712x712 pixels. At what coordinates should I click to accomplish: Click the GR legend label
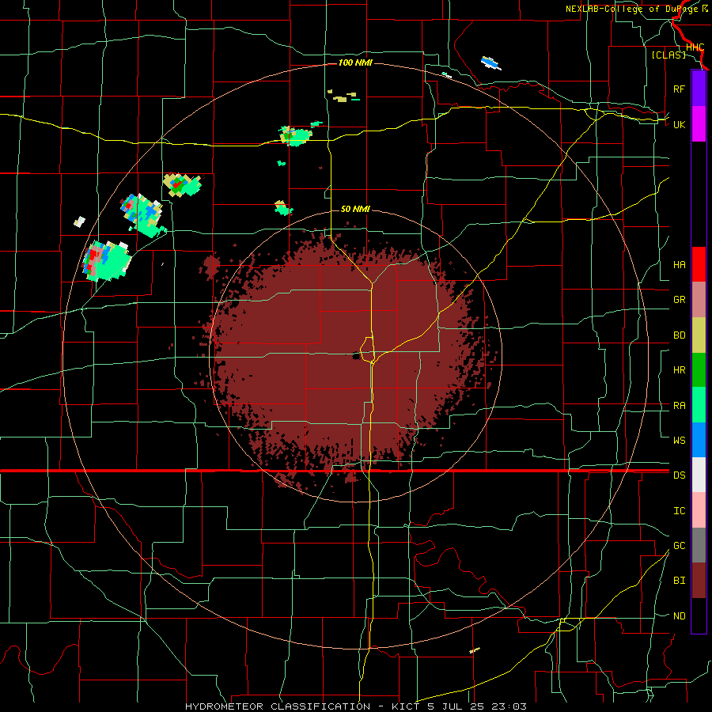click(679, 300)
